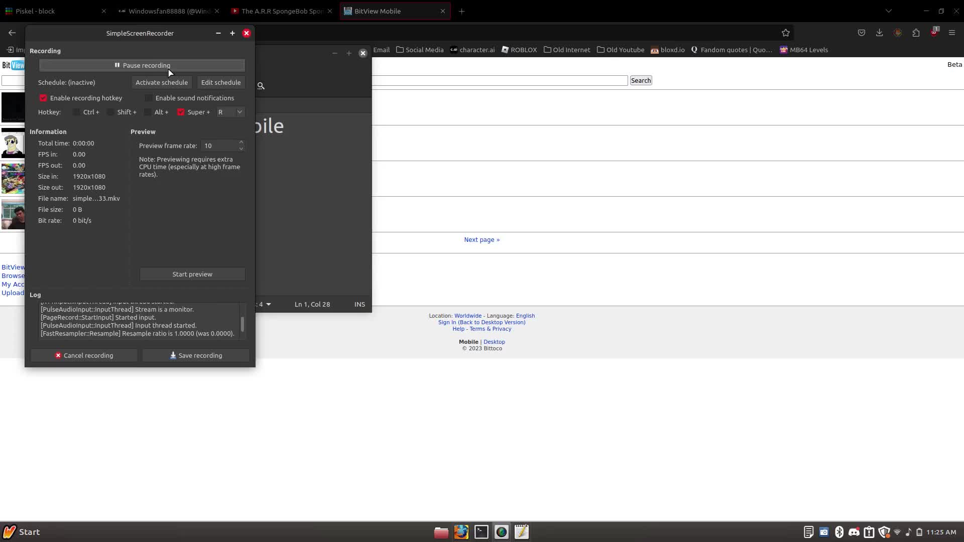
Task: Open the Terms & Privacy link
Action: click(490, 329)
